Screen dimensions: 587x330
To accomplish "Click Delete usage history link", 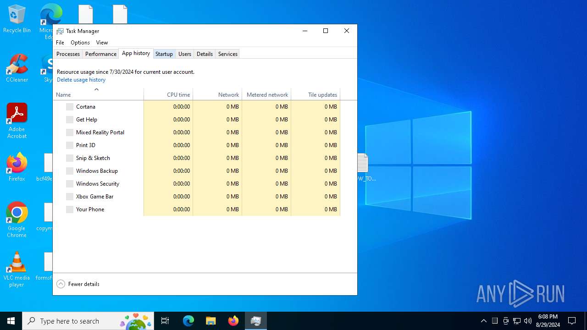I will (x=81, y=80).
